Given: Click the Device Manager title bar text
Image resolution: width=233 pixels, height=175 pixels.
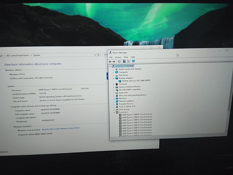Looking at the screenshot, I should tap(120, 53).
